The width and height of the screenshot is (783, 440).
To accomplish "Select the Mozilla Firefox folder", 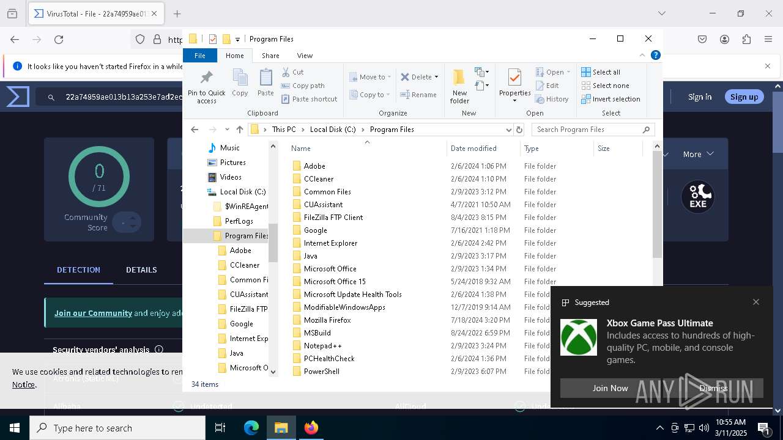I will point(327,320).
